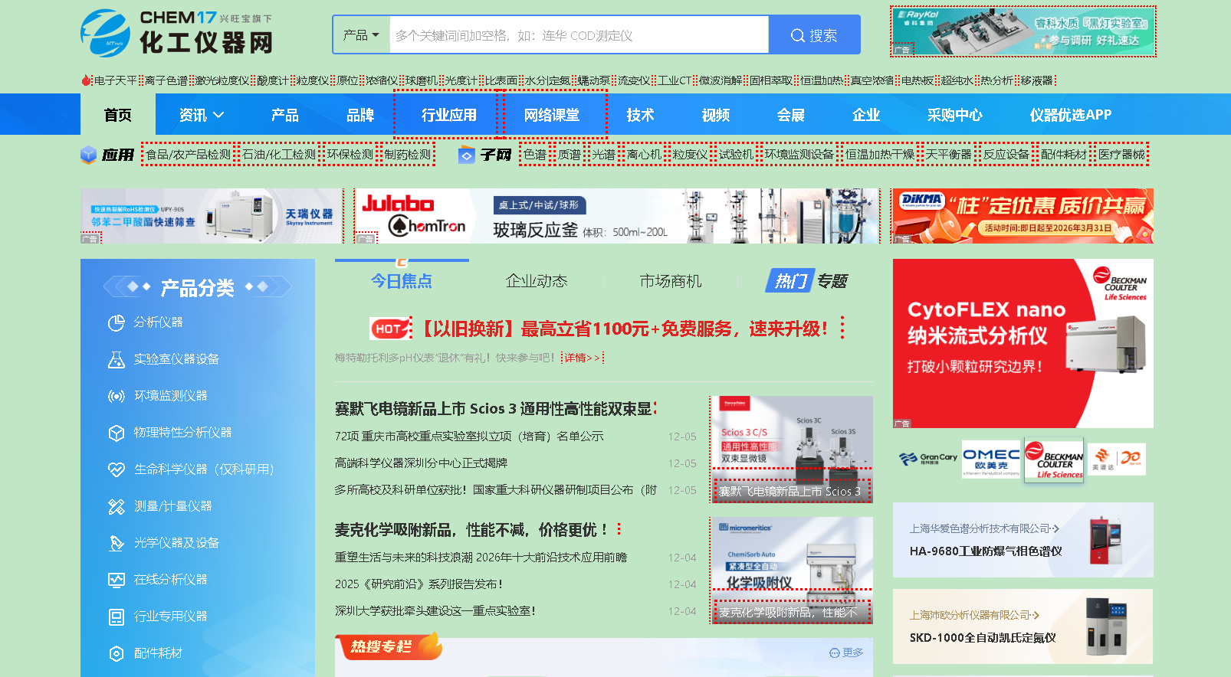
Task: Open the 网络课堂 navigation item
Action: pyautogui.click(x=552, y=115)
